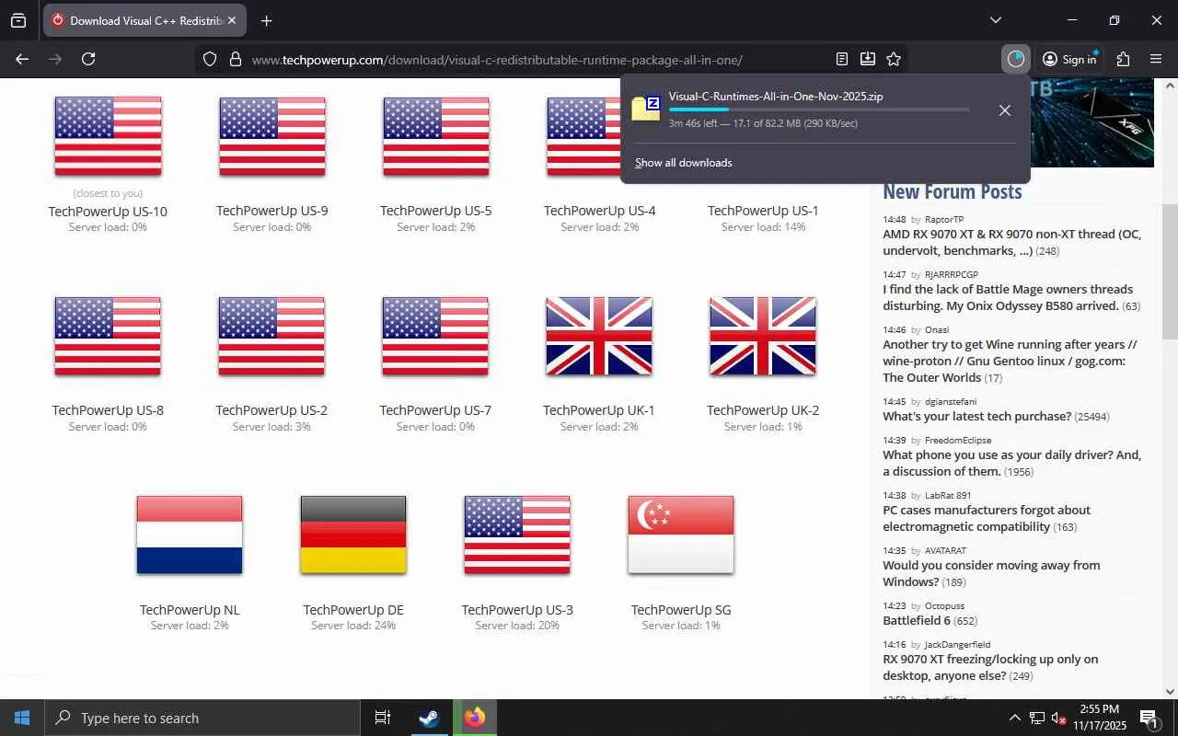Select the Germany TechPowerUp DE flag

coord(353,535)
